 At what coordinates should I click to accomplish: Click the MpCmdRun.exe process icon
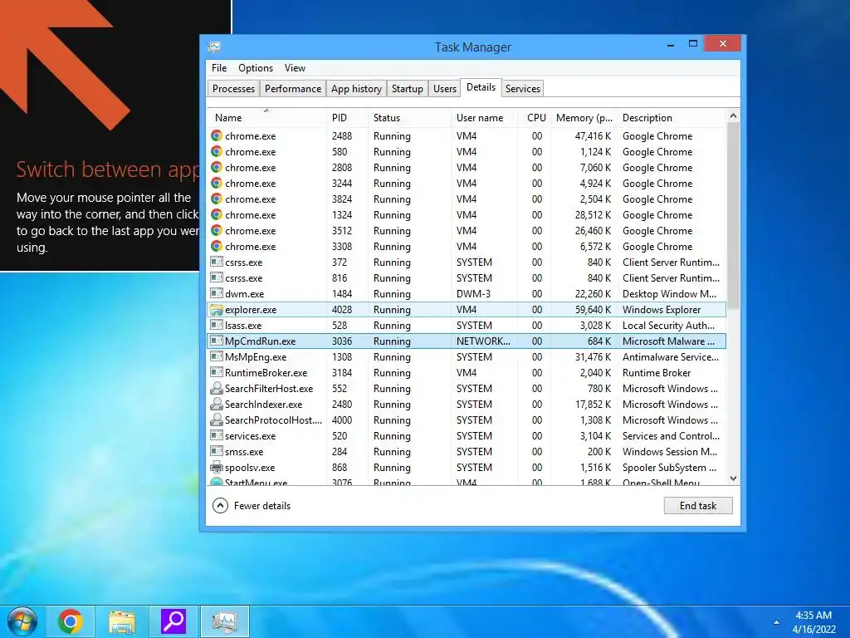click(x=217, y=341)
